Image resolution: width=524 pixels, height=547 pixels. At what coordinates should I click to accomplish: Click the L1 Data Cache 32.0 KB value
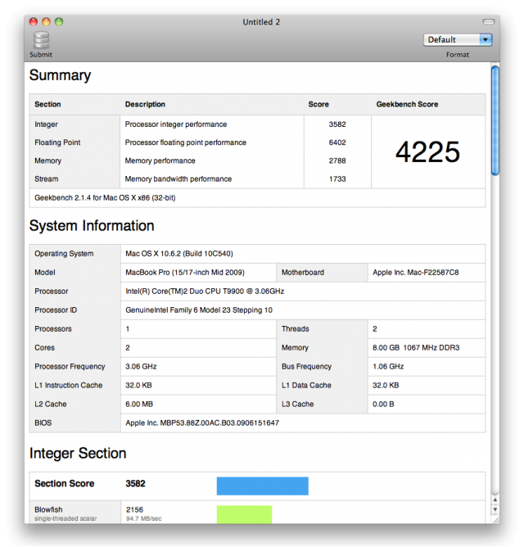pos(386,386)
